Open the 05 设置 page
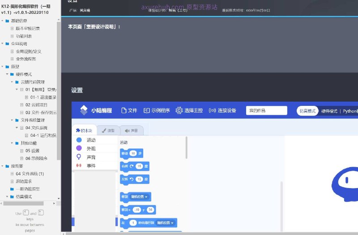Image resolution: width=358 pixels, height=235 pixels. click(32, 151)
